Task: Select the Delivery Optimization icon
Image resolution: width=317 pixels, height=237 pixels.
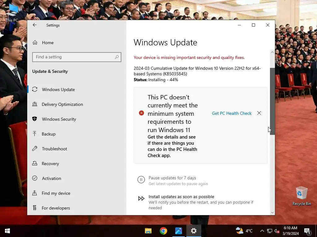Action: point(35,104)
